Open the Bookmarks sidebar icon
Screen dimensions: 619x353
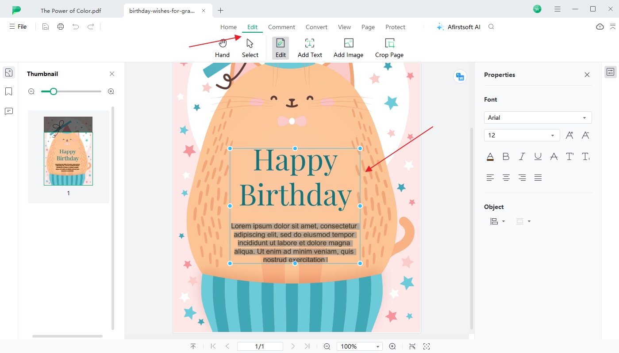click(x=9, y=91)
